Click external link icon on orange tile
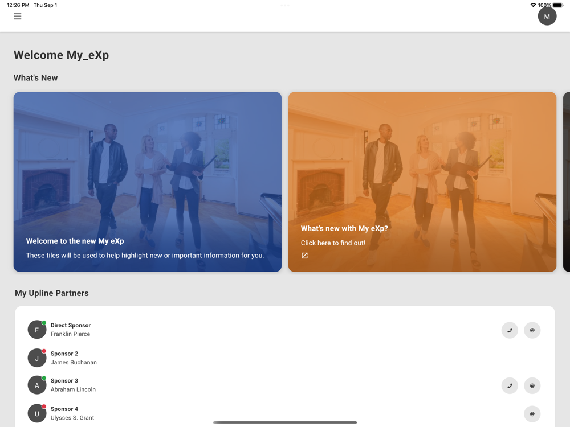 304,256
